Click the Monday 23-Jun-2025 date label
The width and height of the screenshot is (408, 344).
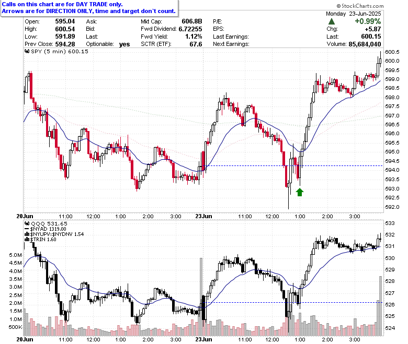(354, 14)
